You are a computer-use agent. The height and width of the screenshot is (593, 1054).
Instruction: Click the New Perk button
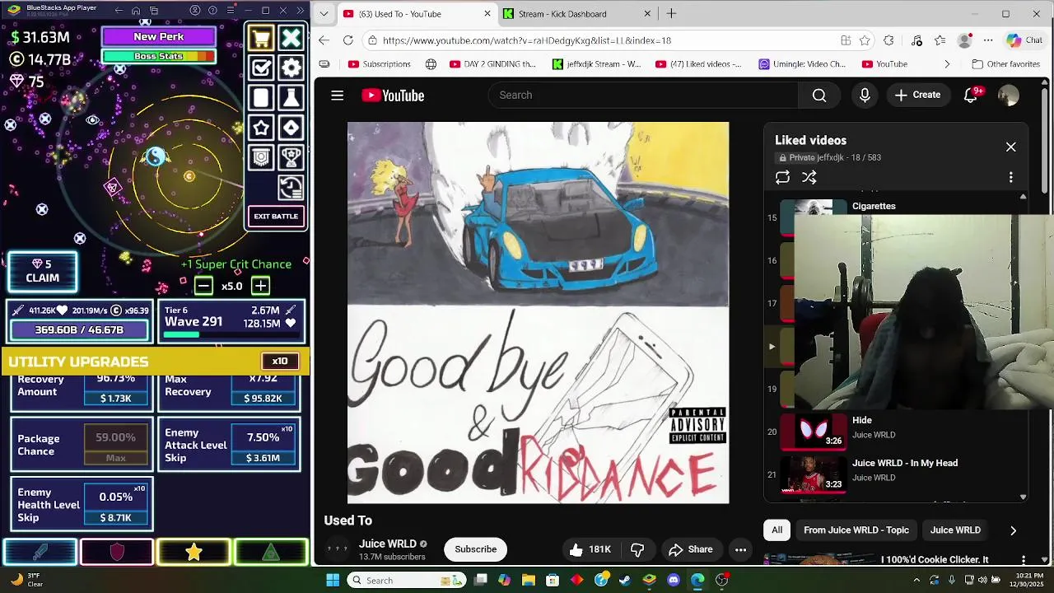(159, 37)
